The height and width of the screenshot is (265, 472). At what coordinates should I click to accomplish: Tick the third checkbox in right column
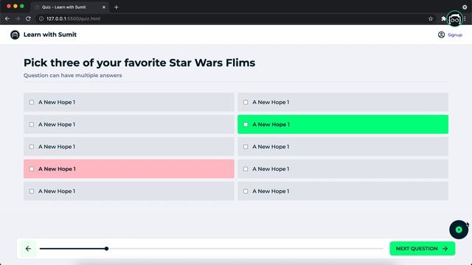[x=246, y=146]
